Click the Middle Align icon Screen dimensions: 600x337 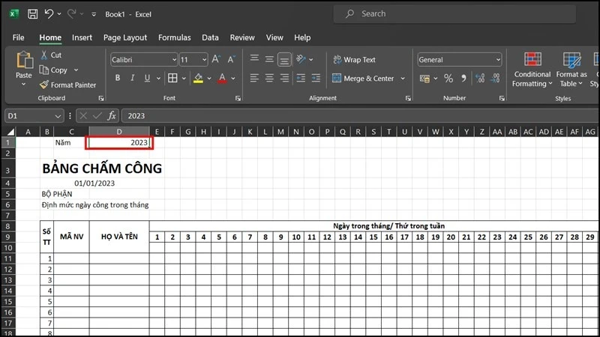[x=269, y=59]
